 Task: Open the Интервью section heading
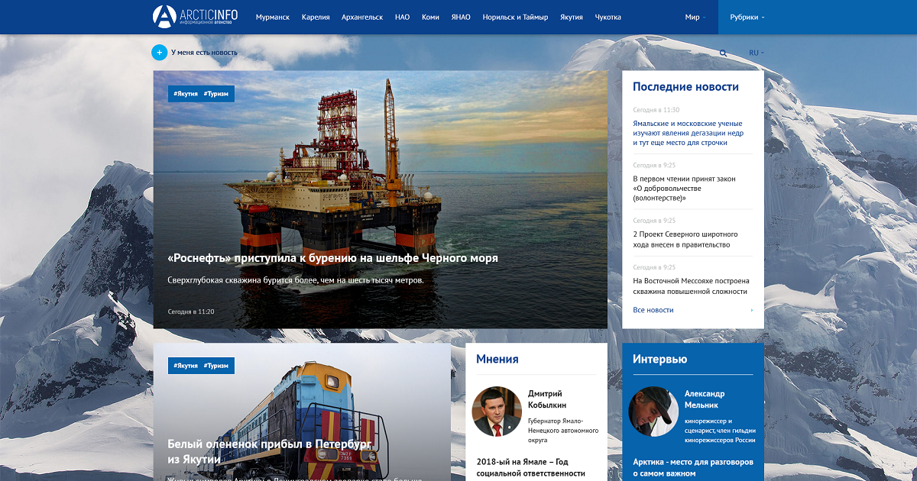pos(660,359)
